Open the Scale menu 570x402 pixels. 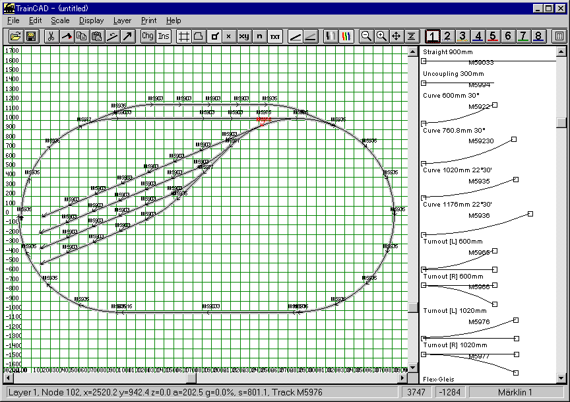60,20
